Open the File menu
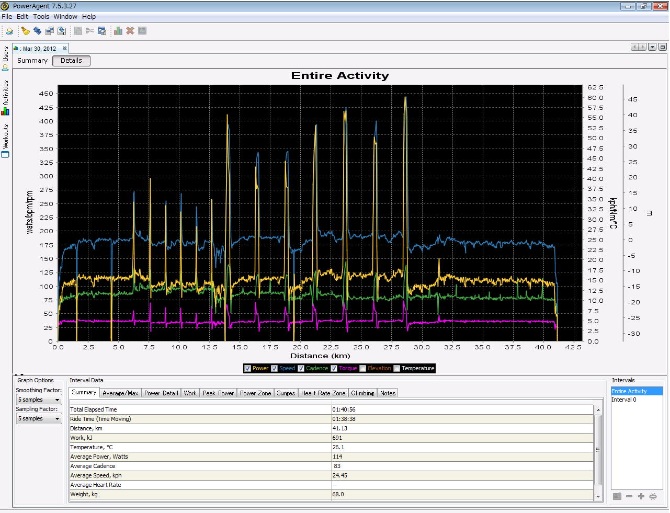Screen dimensions: 670x513 pos(7,16)
